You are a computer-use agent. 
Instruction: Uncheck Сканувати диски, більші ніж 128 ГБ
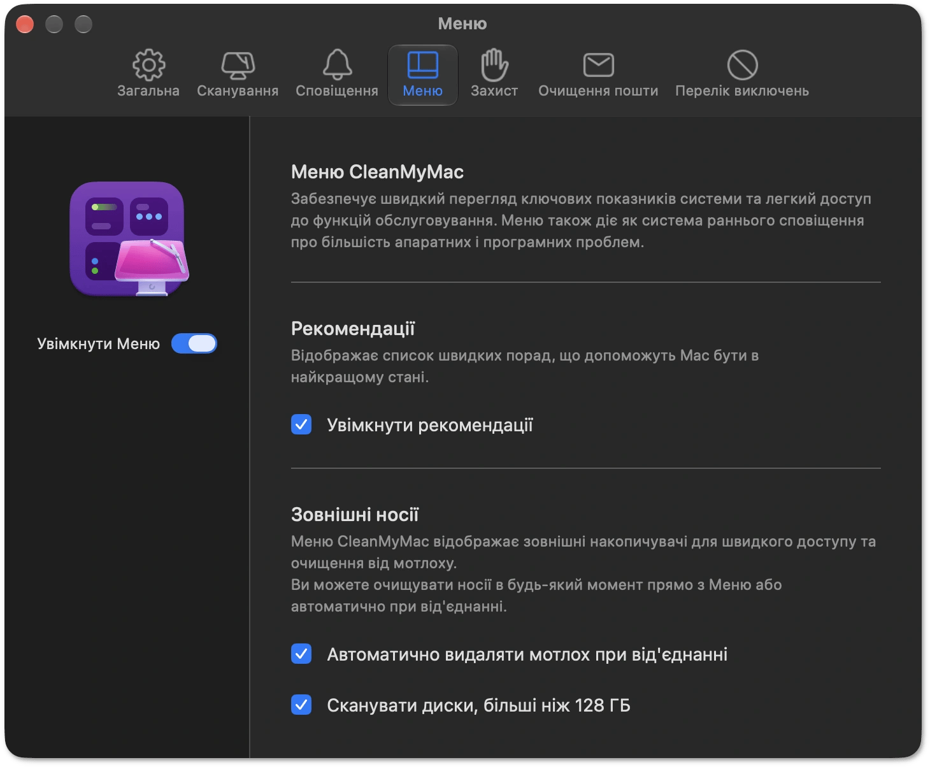click(x=301, y=705)
